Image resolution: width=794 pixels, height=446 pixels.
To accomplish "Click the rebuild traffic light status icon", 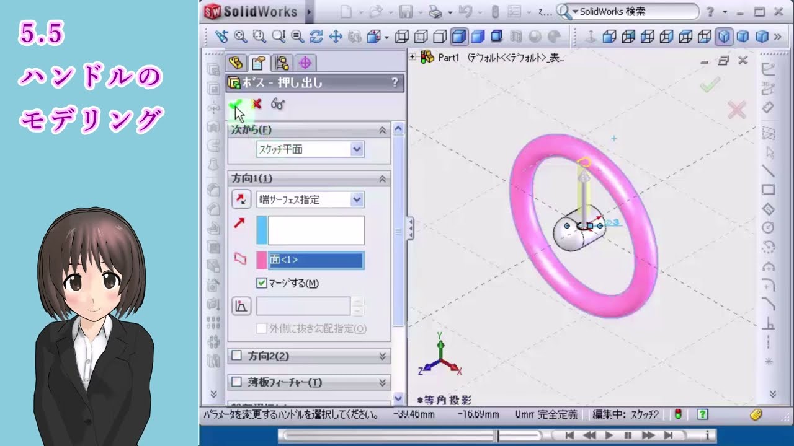I will point(678,414).
